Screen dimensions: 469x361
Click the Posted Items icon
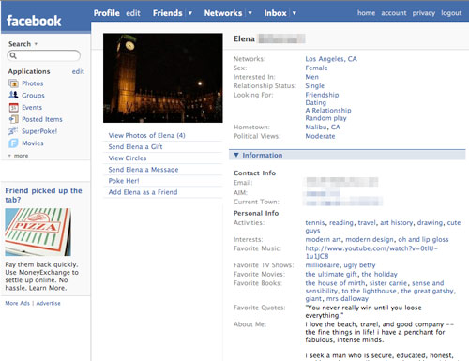(13, 119)
